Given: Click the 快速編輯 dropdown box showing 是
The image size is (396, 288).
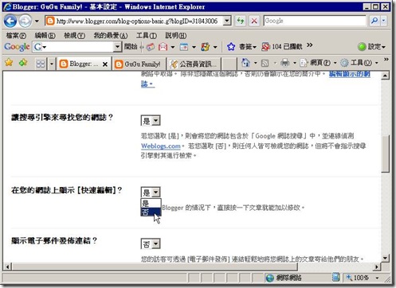Looking at the screenshot, I should [x=151, y=193].
